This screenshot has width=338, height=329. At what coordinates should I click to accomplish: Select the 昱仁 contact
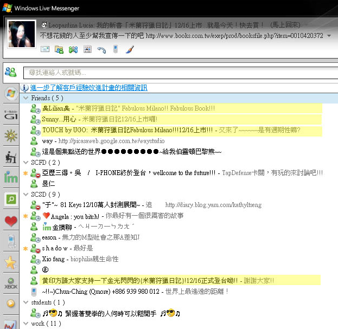coord(43,184)
